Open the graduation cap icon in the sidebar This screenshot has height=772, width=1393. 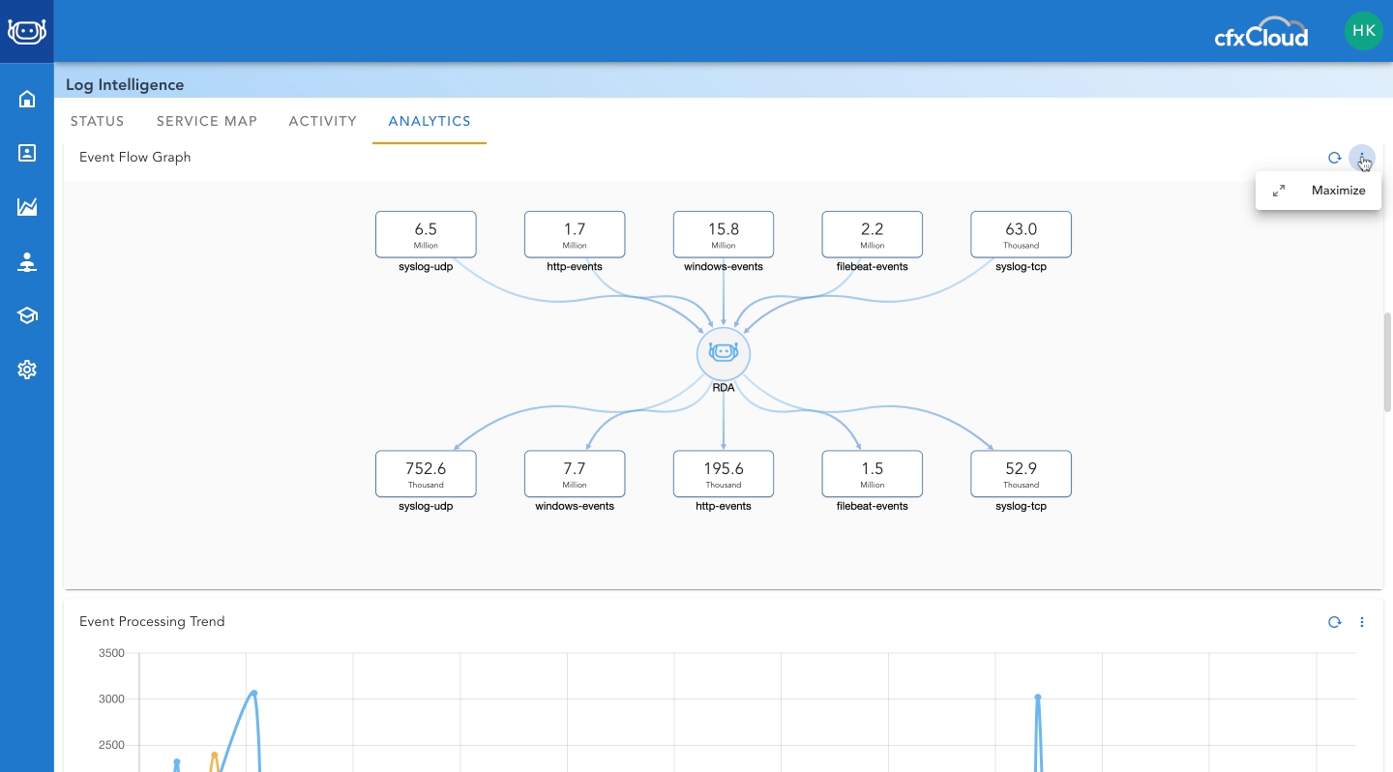tap(27, 315)
